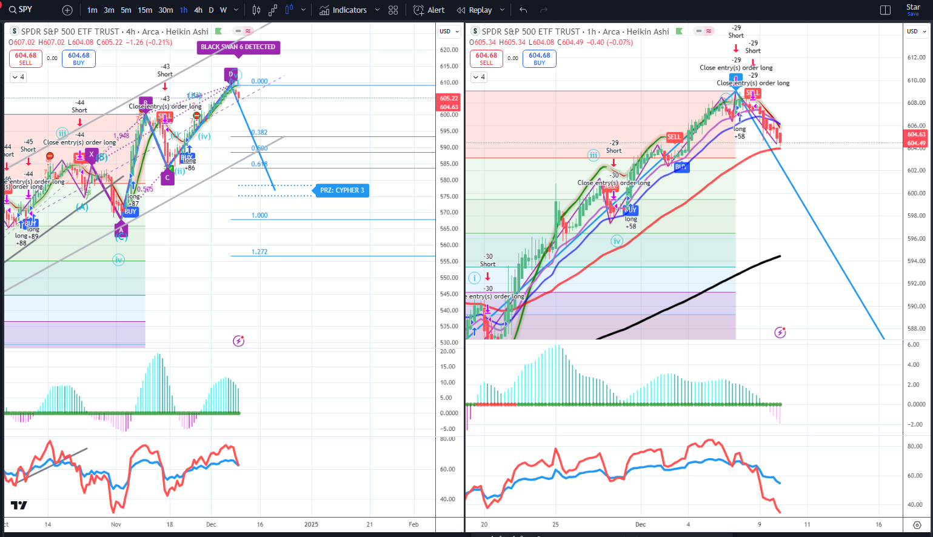The width and height of the screenshot is (933, 537).
Task: Open USD currency dropdown on 4h chart
Action: point(449,32)
